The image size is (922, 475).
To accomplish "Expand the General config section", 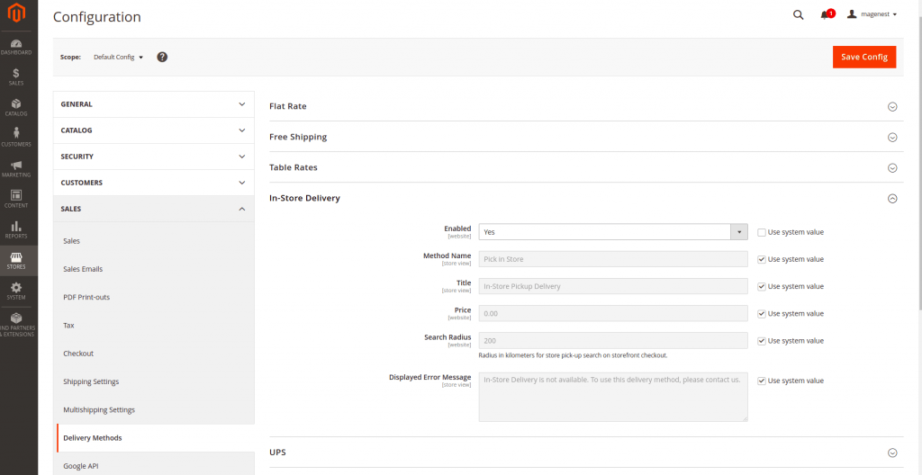I will 153,104.
